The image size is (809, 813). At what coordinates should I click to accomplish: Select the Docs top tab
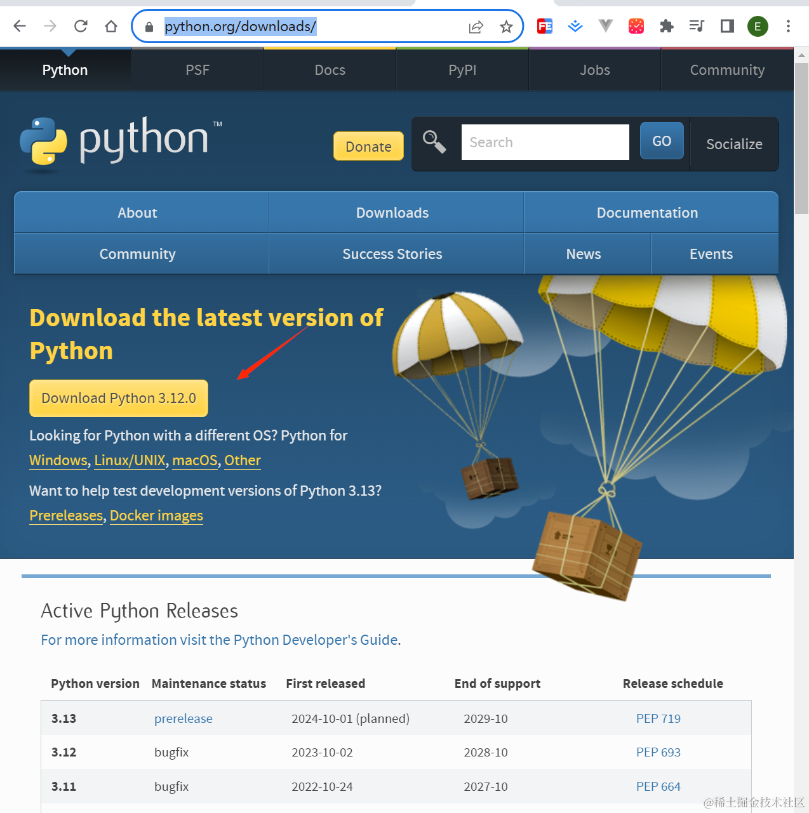tap(330, 70)
